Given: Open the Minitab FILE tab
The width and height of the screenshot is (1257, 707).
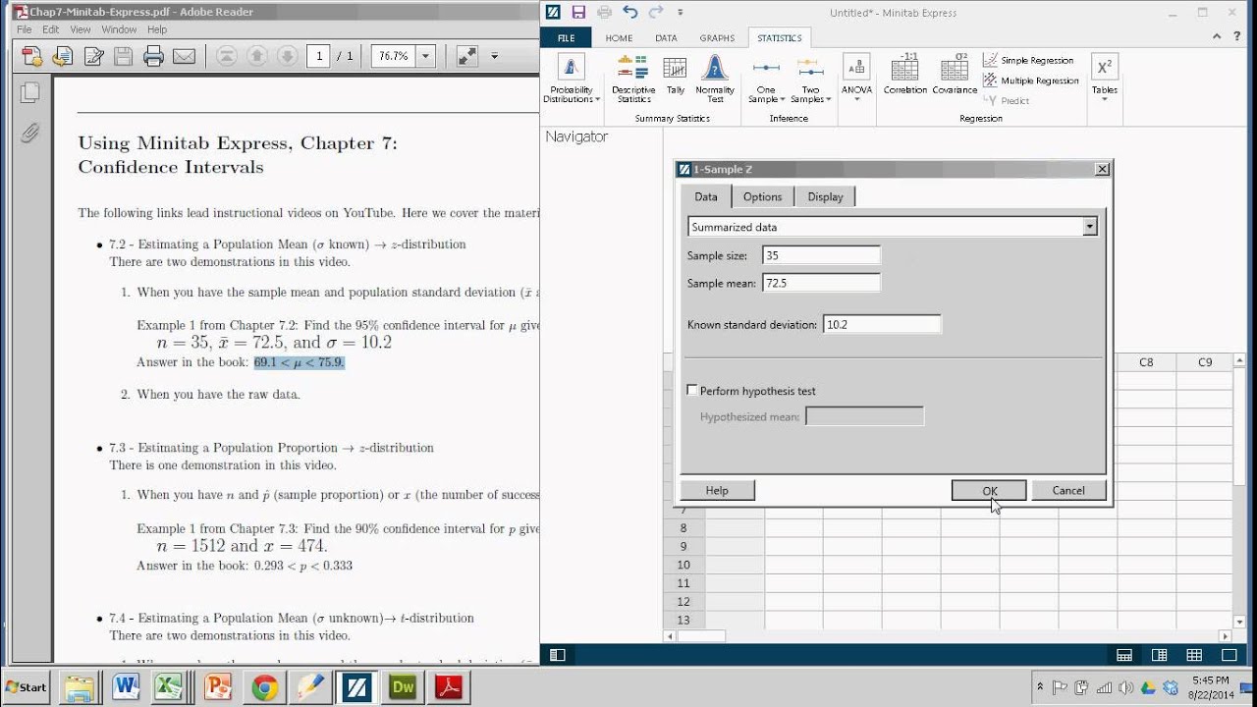Looking at the screenshot, I should [566, 38].
